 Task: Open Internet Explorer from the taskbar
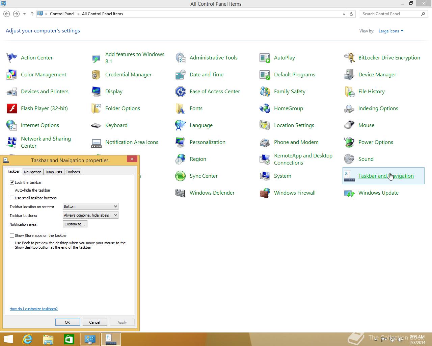pyautogui.click(x=27, y=339)
